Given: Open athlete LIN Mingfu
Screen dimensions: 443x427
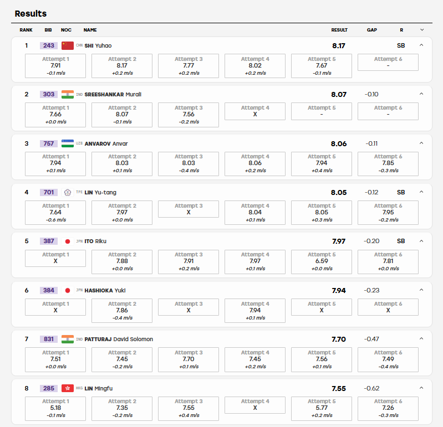Looking at the screenshot, I should pos(98,389).
